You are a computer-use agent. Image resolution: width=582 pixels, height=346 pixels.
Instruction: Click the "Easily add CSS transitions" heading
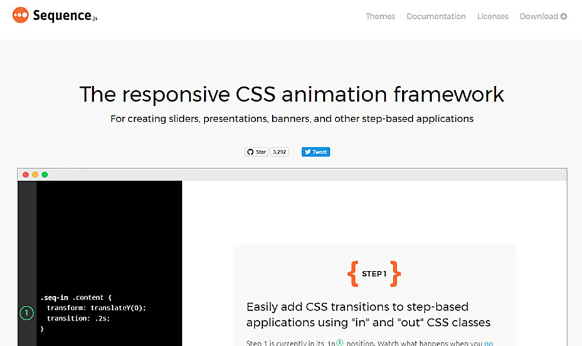coord(368,315)
